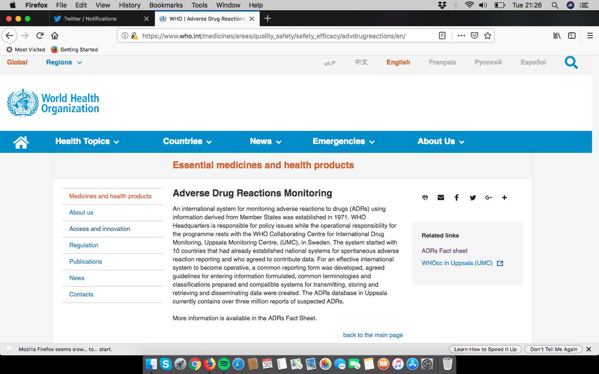The image size is (599, 374).
Task: Open the Tools menu
Action: click(x=200, y=5)
